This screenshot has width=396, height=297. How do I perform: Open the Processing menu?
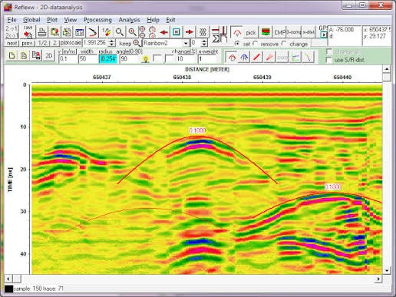[x=97, y=20]
